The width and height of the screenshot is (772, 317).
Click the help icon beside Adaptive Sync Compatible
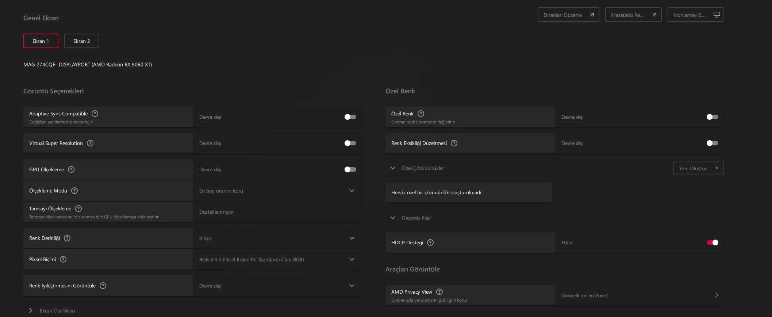tap(95, 114)
